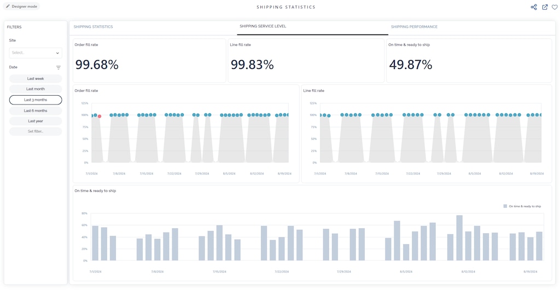
Task: Toggle the Last 3 months filter
Action: pos(36,100)
